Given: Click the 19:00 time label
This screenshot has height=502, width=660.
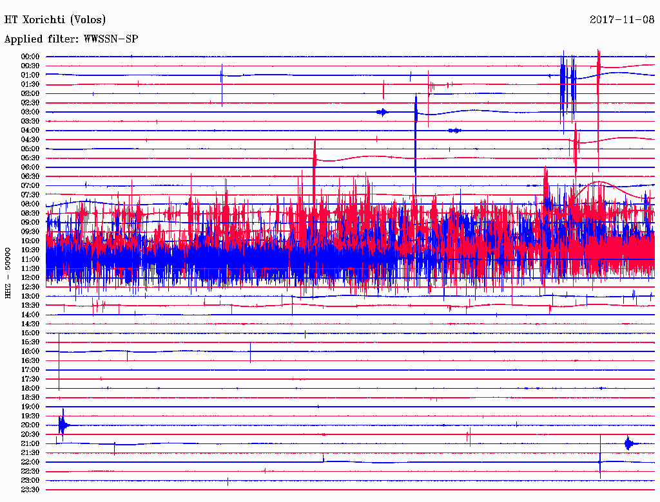Looking at the screenshot, I should pos(30,407).
